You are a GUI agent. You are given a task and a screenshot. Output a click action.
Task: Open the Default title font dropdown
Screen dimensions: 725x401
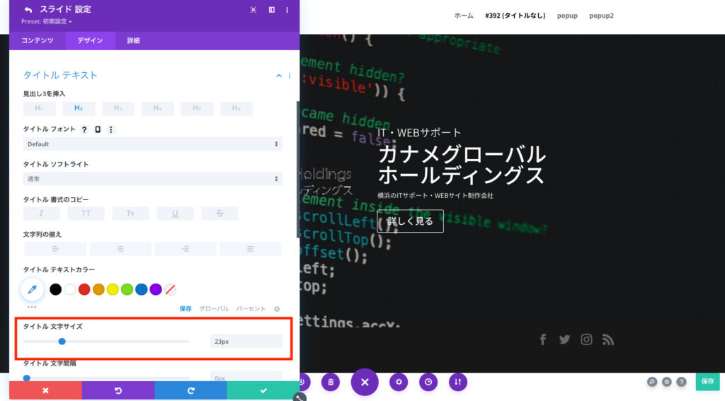(153, 144)
